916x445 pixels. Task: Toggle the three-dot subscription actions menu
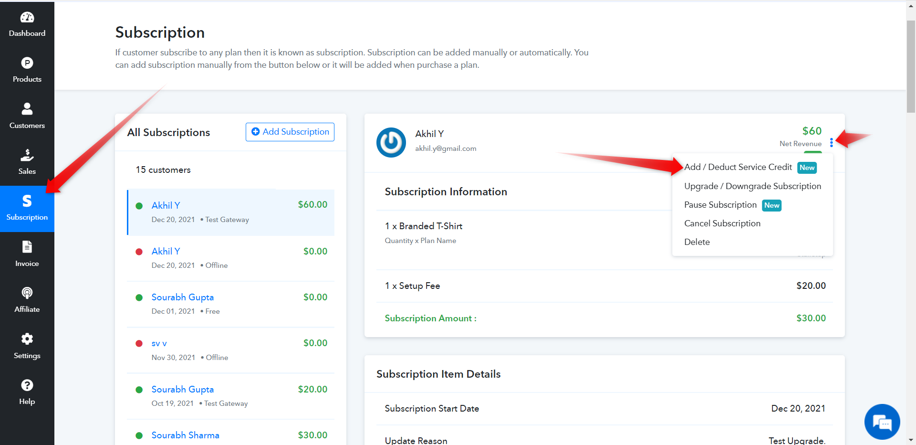point(831,142)
